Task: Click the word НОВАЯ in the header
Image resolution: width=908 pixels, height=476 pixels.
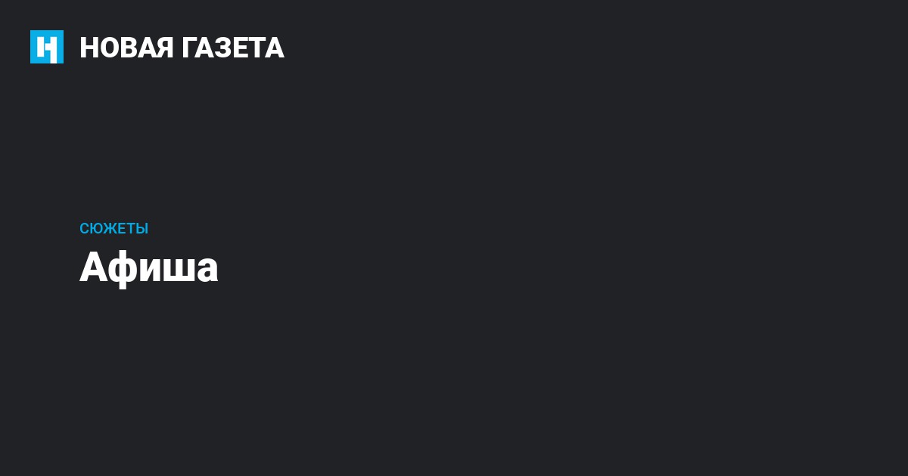Action: pos(126,48)
